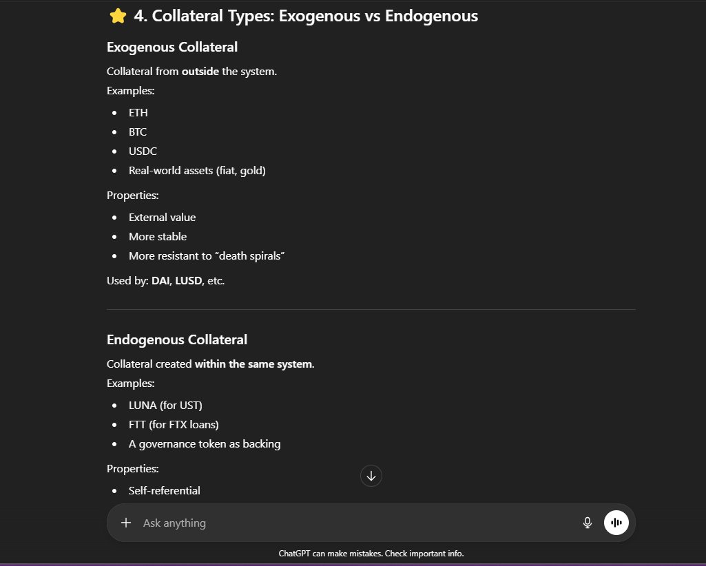Start dictation with the microphone icon
This screenshot has width=706, height=566.
[587, 523]
